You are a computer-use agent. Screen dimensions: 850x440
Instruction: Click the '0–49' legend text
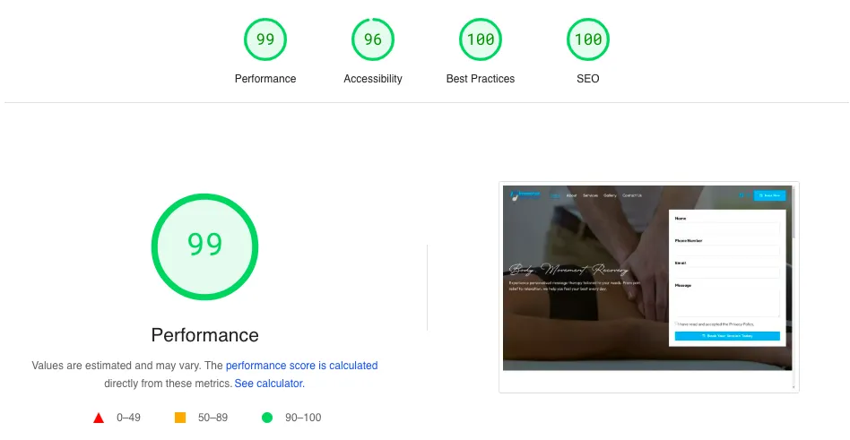coord(128,418)
